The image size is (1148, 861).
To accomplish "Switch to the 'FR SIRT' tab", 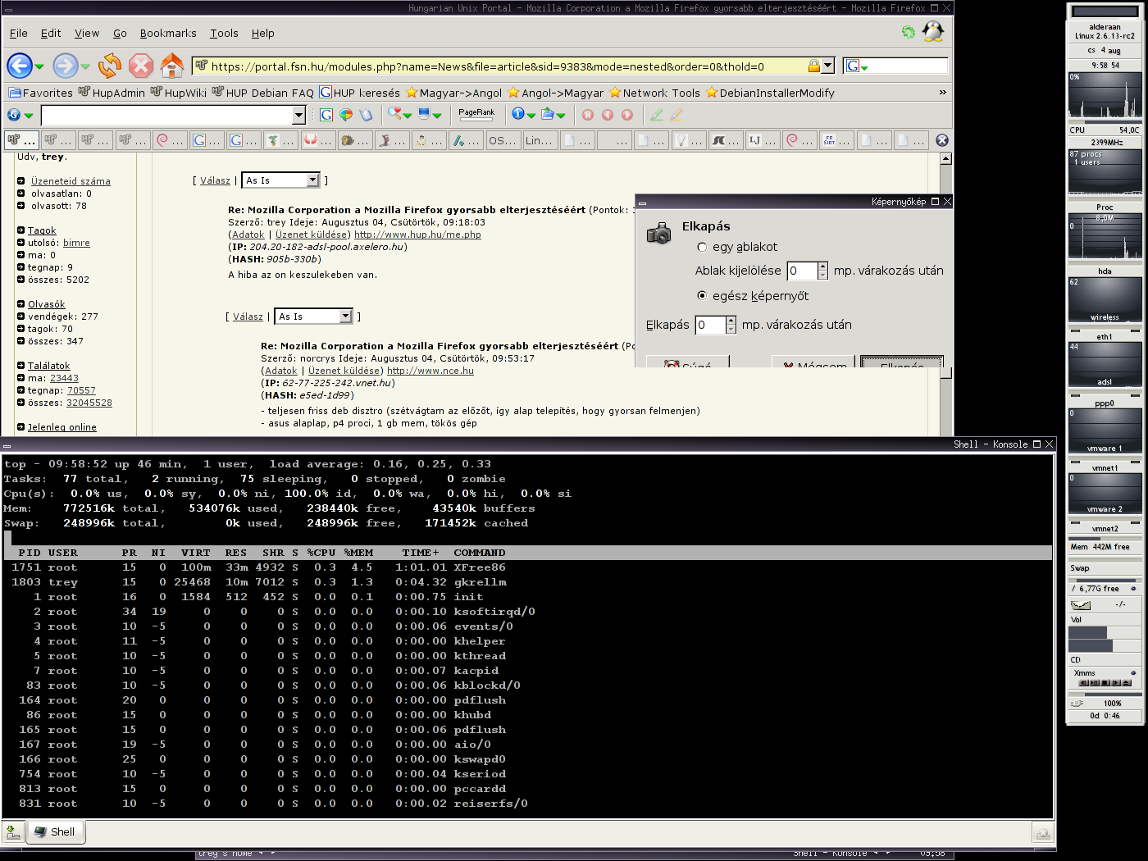I will tap(836, 140).
